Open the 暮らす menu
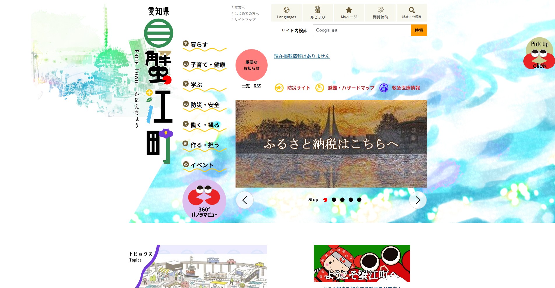The width and height of the screenshot is (555, 288). click(204, 46)
